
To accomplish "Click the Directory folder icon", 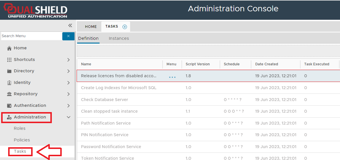I will coord(9,71).
